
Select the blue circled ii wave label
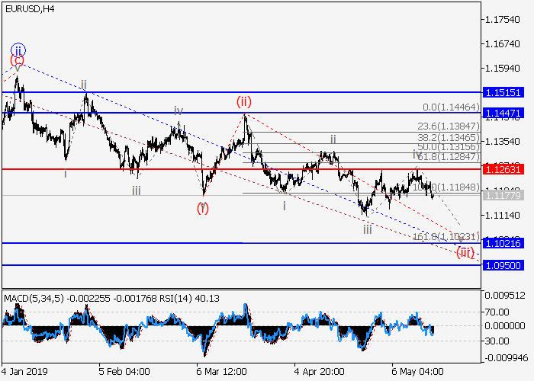pyautogui.click(x=18, y=50)
